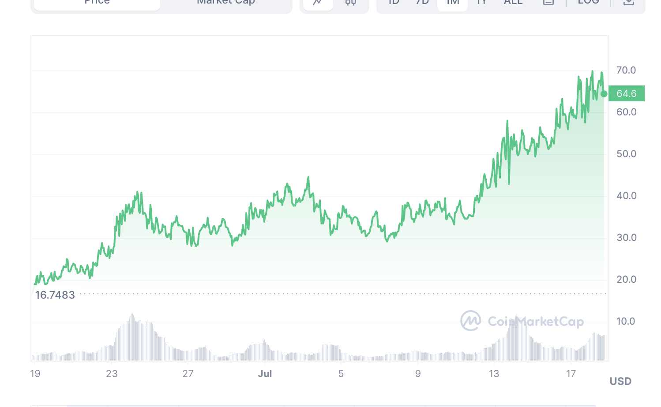Select the 1M time range
The image size is (661, 407).
(x=453, y=2)
